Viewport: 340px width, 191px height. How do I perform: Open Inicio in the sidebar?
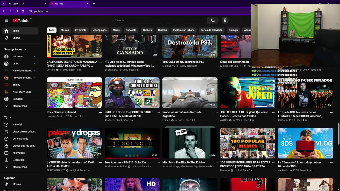click(x=20, y=31)
